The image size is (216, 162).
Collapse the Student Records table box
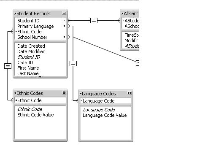(x=64, y=13)
